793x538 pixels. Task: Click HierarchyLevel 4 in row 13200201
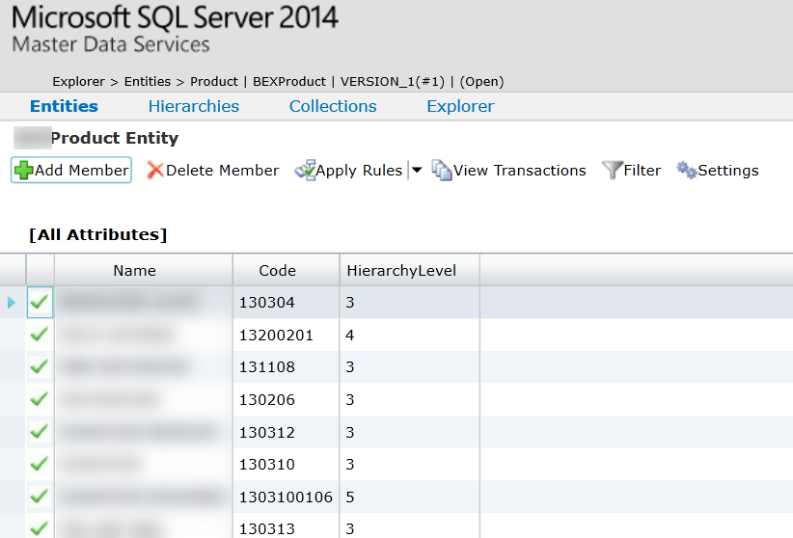tap(410, 335)
